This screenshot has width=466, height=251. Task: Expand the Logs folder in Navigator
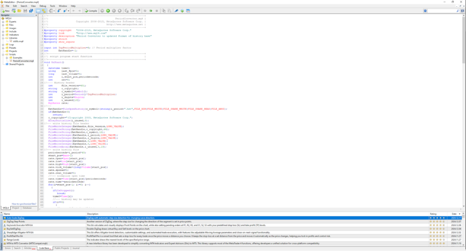[x=3, y=45]
